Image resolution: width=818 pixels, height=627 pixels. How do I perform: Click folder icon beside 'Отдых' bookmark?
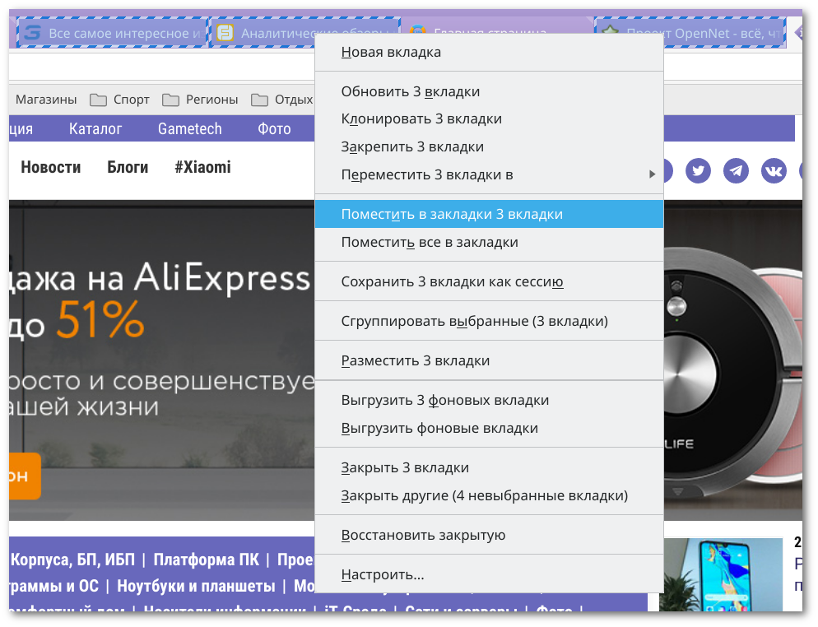pyautogui.click(x=259, y=100)
